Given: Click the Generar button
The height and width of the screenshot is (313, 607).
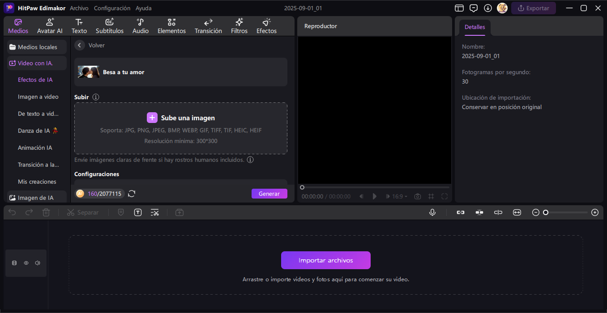Looking at the screenshot, I should 269,194.
